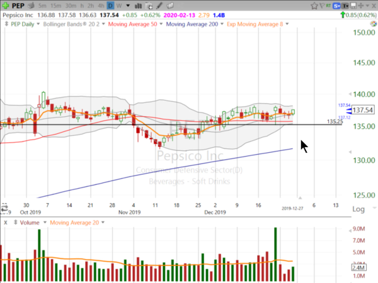This screenshot has height=283, width=378.
Task: Click the small triangle beside 9.0M volume
Action: [350, 231]
